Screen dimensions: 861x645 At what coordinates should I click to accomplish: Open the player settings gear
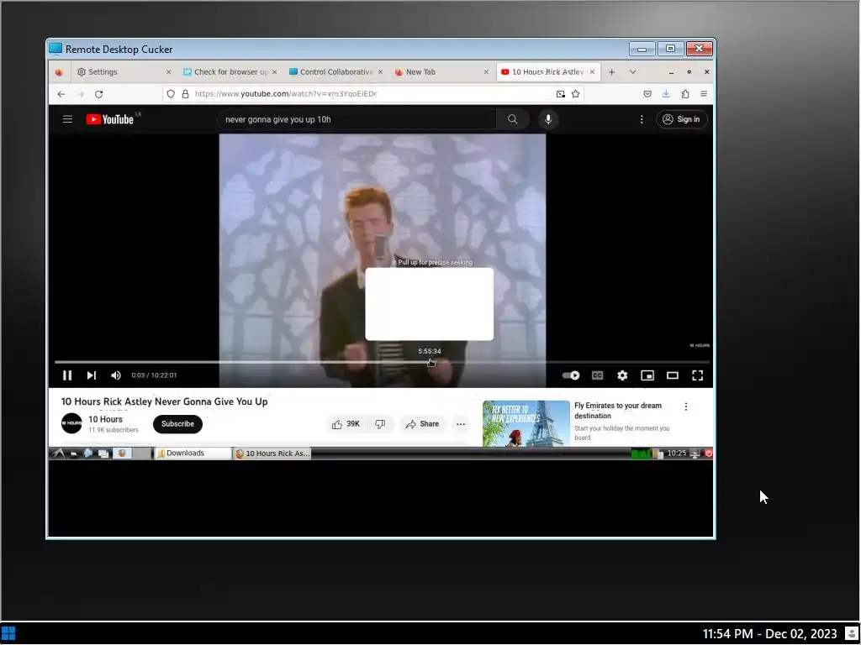click(x=622, y=375)
